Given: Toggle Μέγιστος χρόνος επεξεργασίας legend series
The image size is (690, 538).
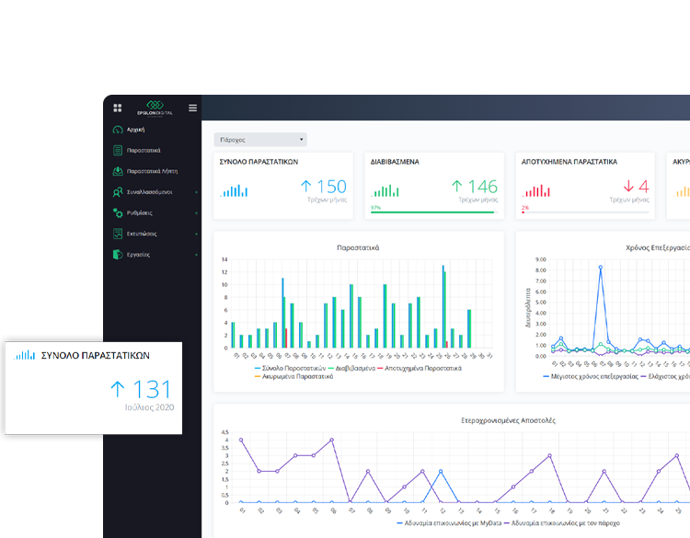Looking at the screenshot, I should 591,376.
